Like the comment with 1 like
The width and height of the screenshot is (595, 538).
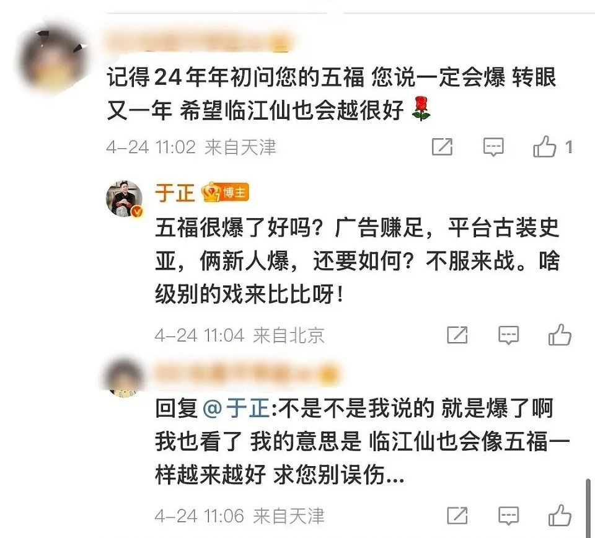click(x=545, y=146)
